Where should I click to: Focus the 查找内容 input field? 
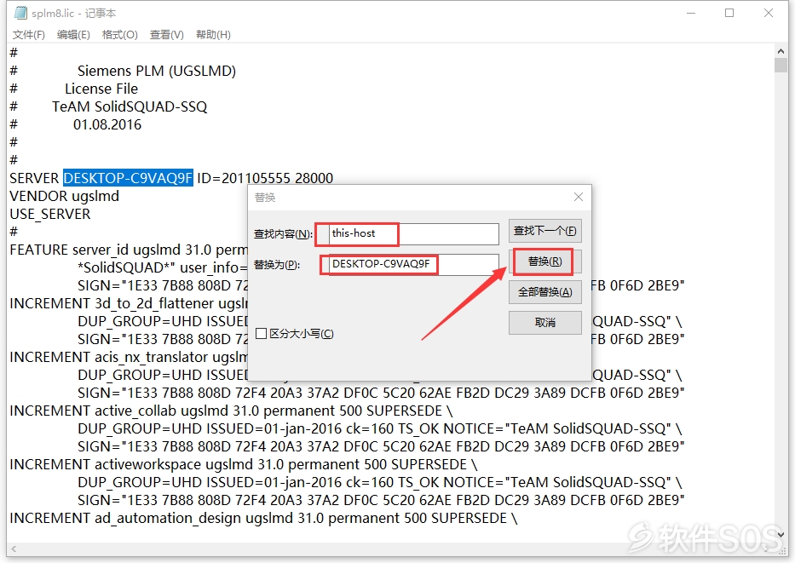pos(414,233)
